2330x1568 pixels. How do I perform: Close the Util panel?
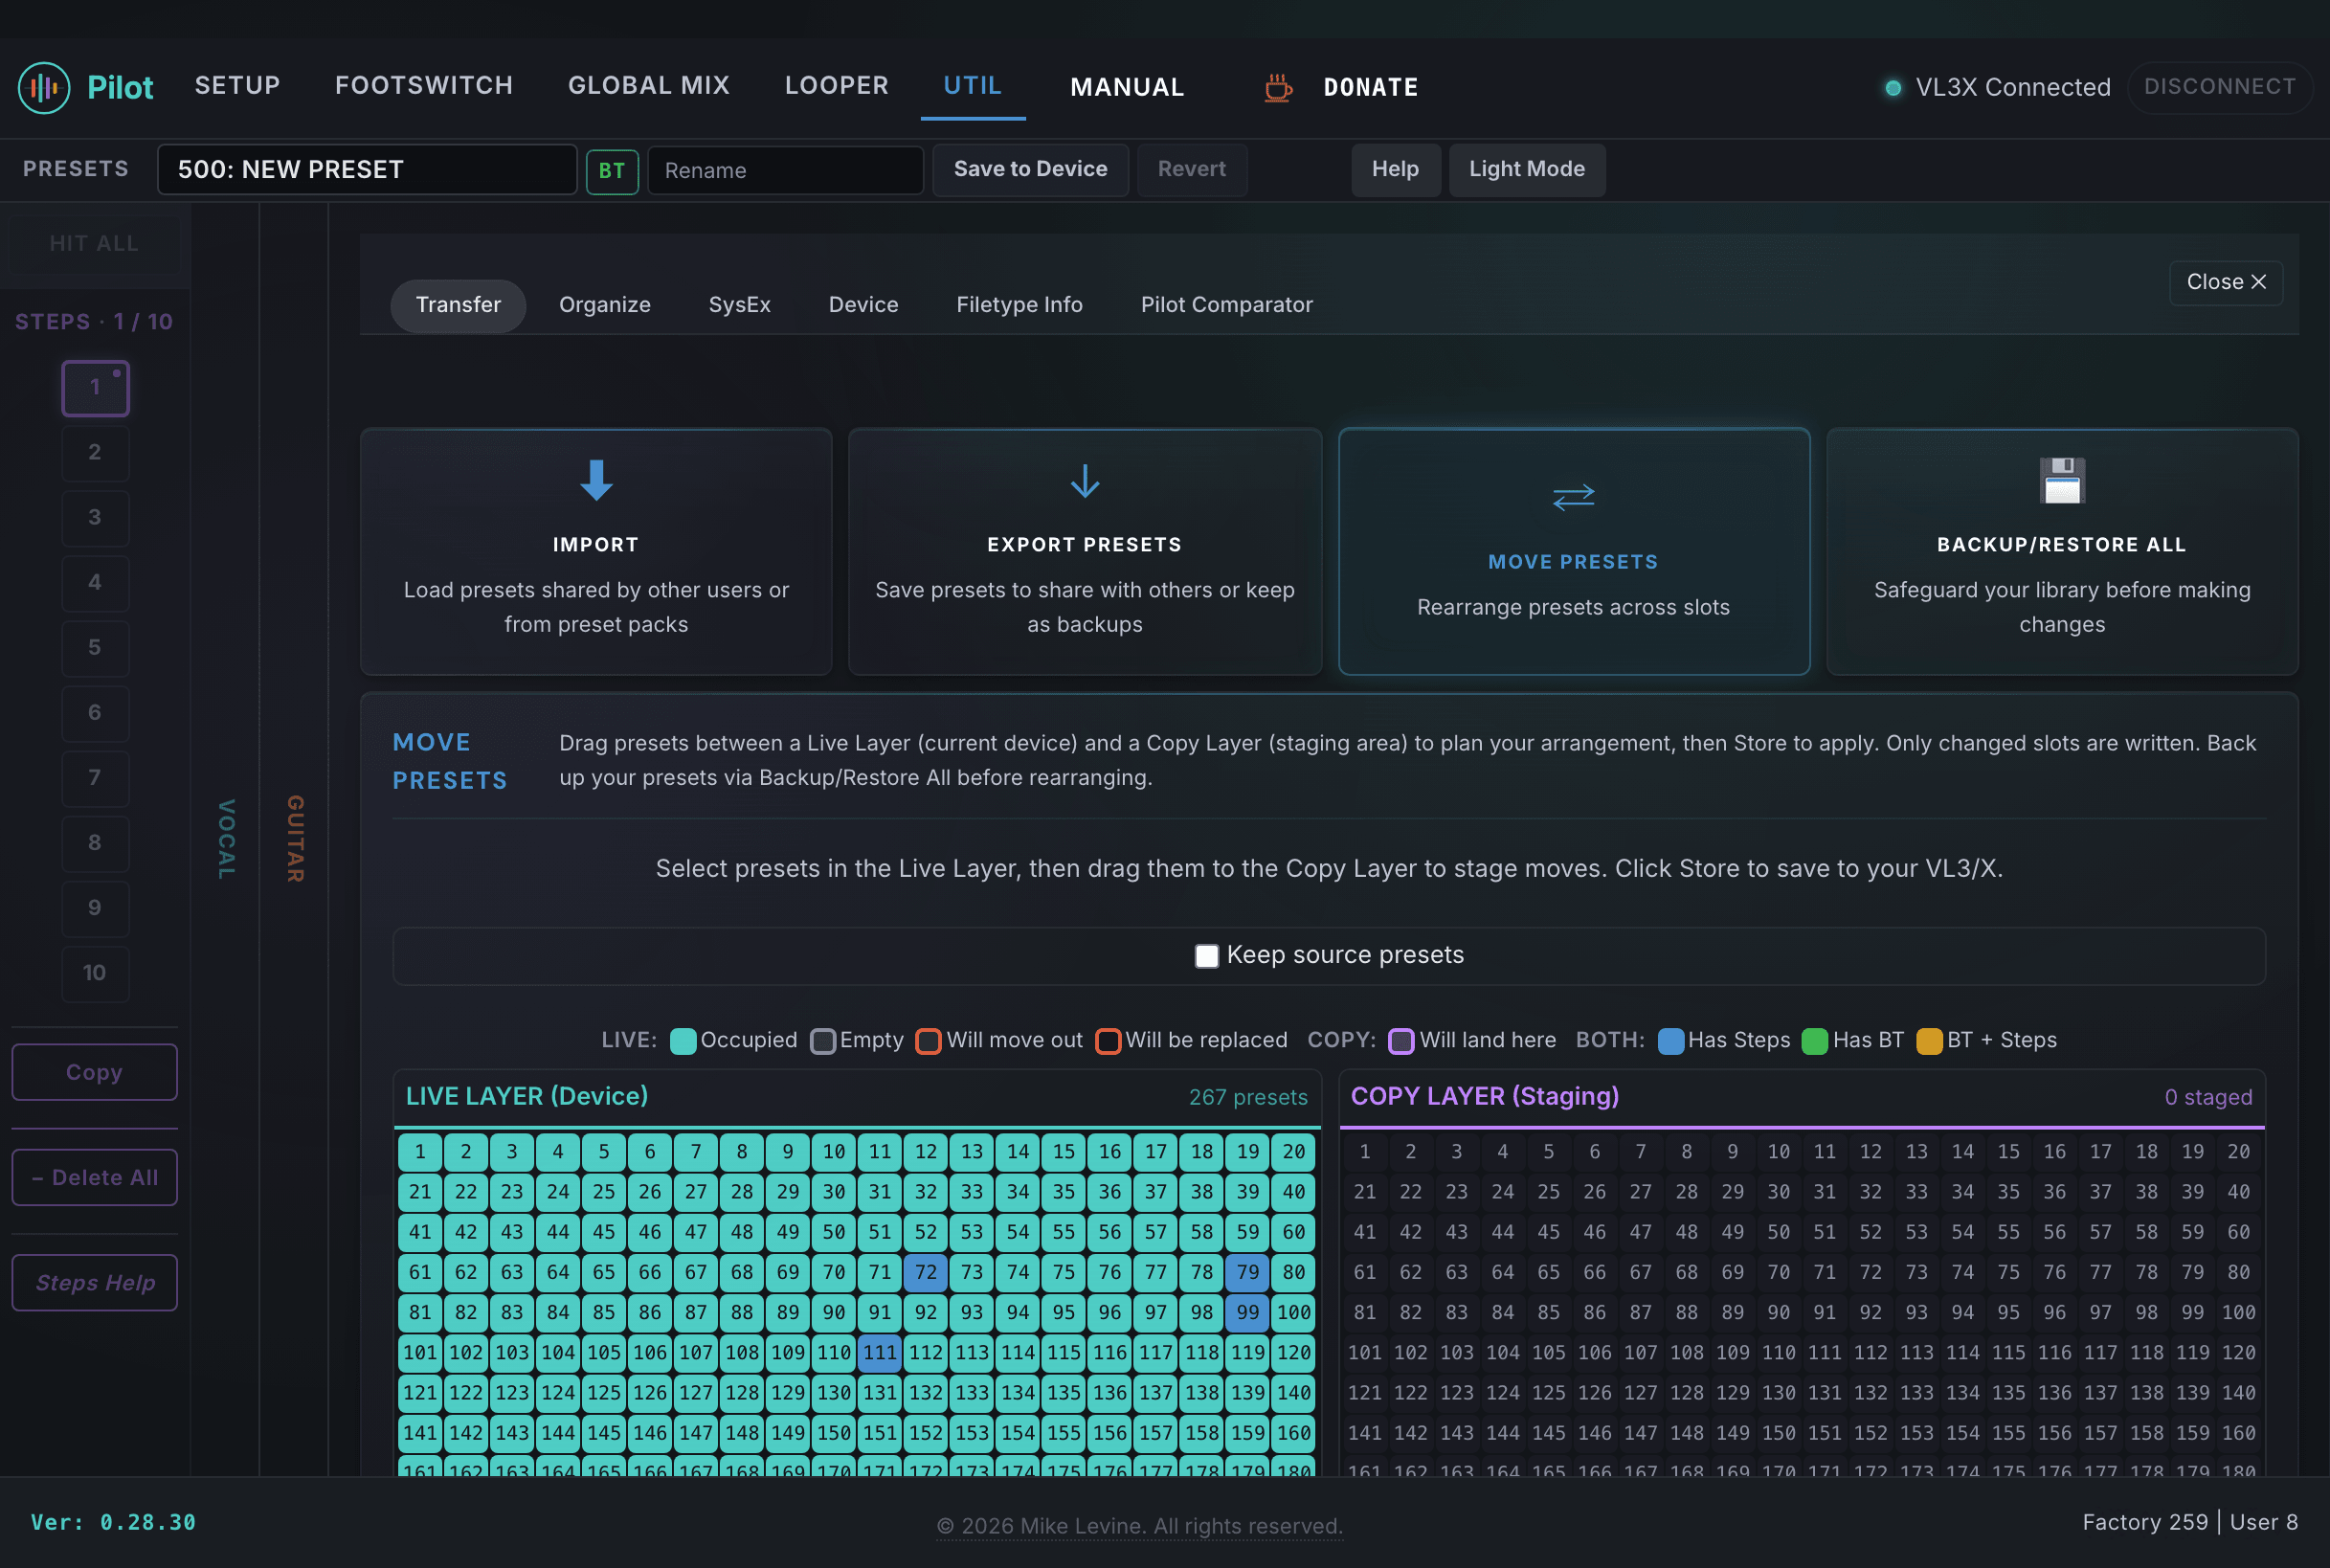pyautogui.click(x=2225, y=282)
